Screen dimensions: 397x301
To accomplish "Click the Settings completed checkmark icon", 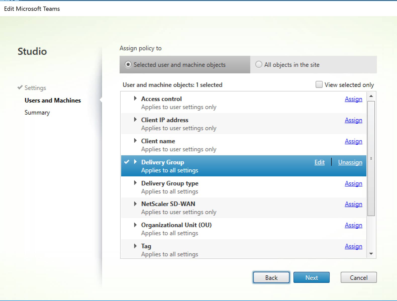I will tap(20, 87).
